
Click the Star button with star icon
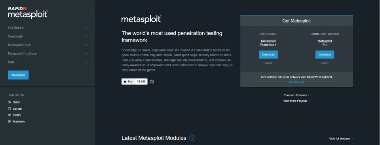[128, 82]
